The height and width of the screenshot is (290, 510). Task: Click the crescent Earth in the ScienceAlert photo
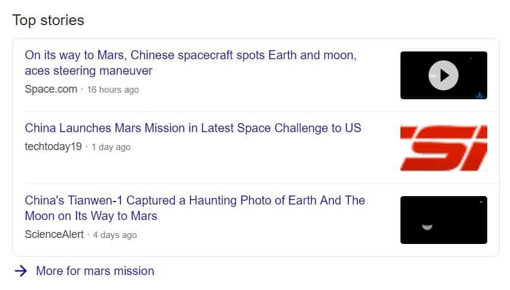point(427,227)
